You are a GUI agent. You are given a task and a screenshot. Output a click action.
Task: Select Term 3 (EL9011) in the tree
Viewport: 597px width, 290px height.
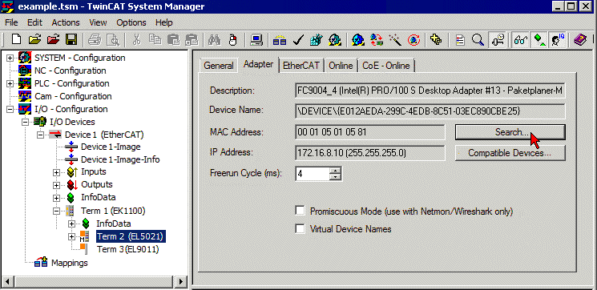(127, 249)
